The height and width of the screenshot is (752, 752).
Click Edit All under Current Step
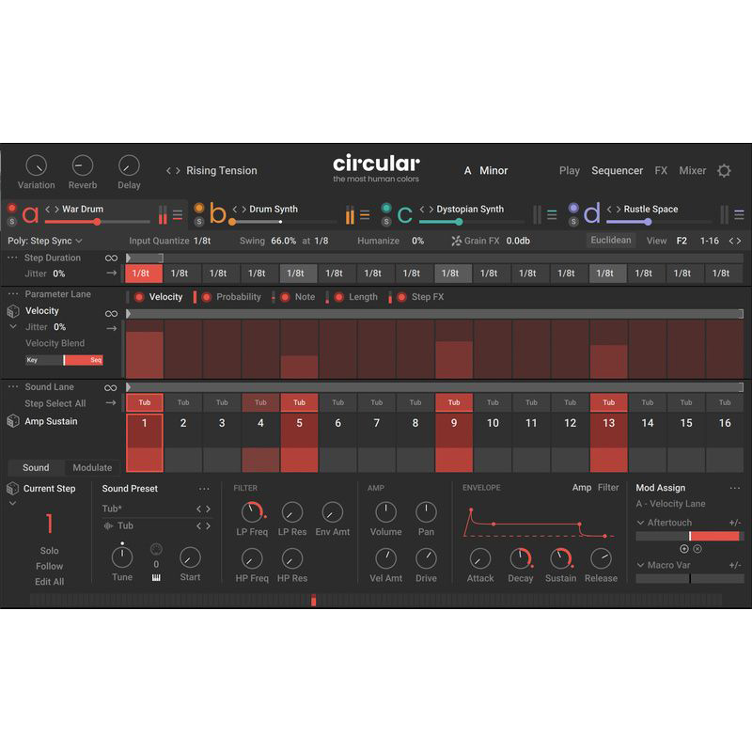50,582
